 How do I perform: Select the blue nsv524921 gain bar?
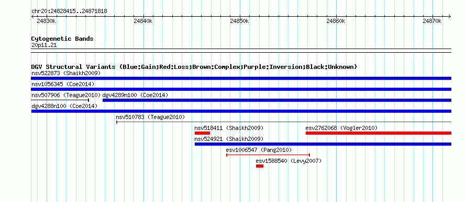click(x=323, y=144)
